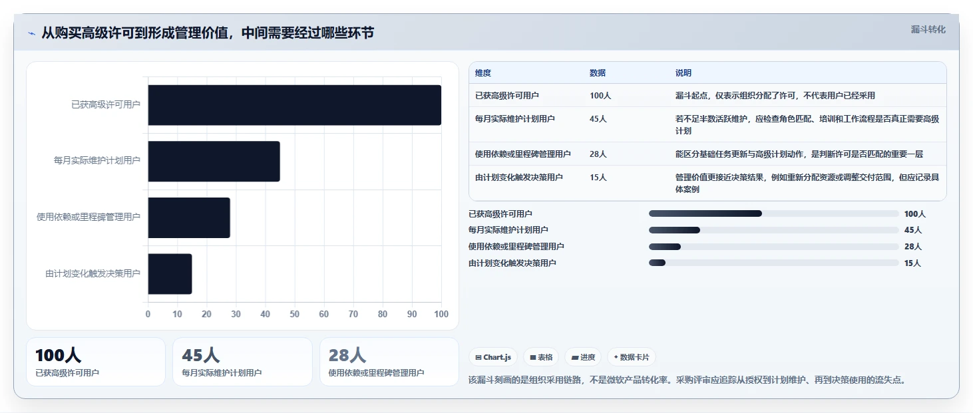Click the 100人 value in the table

[x=600, y=96]
